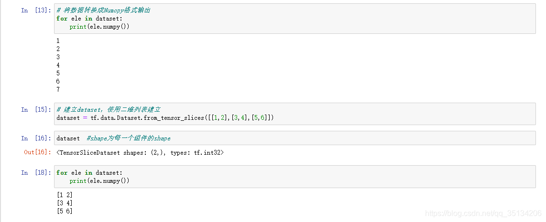Image resolution: width=546 pixels, height=222 pixels.
Task: Click the print(ele.numpy()) line in cell 13
Action: point(99,26)
